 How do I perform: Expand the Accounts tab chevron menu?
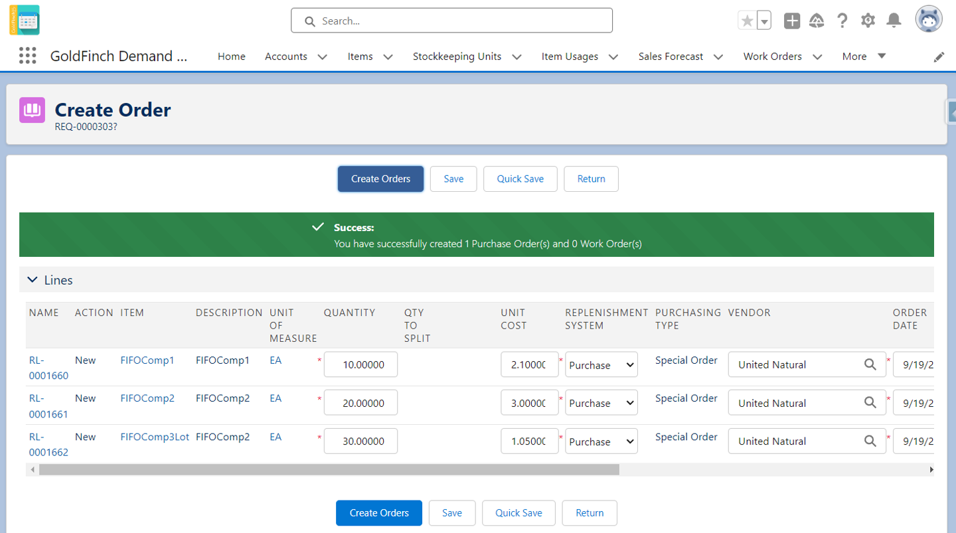pos(323,57)
